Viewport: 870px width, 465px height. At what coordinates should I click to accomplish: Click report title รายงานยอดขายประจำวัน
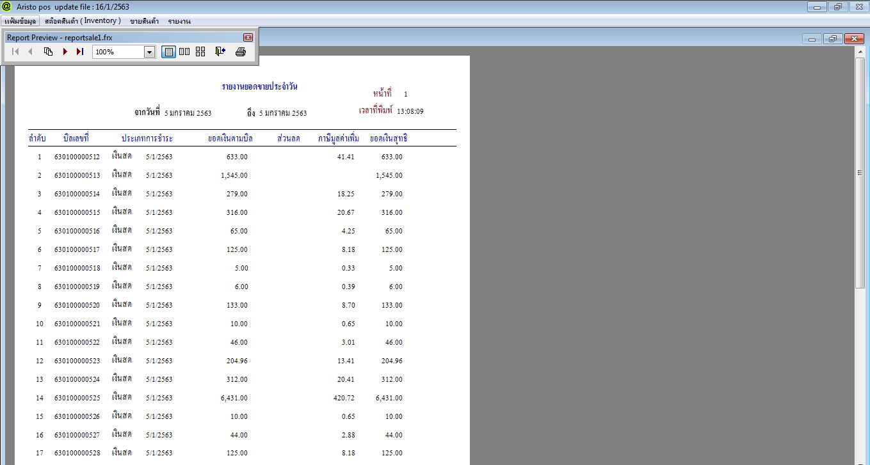point(259,86)
